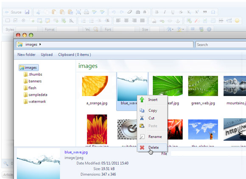The width and height of the screenshot is (246, 179).
Task: Insert a numbered list
Action: [84, 20]
